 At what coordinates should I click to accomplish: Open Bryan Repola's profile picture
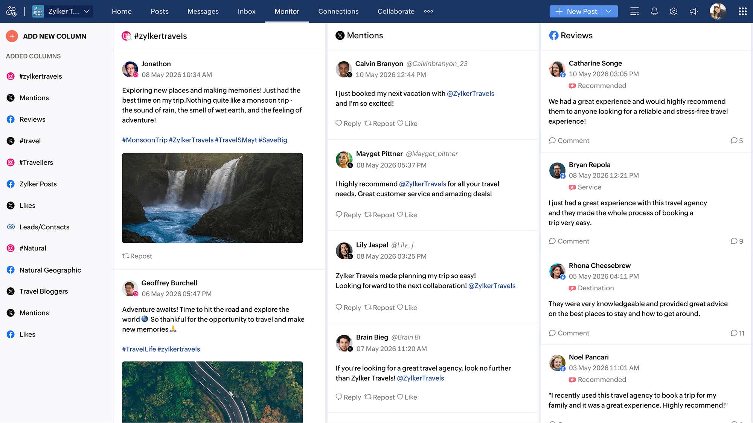pyautogui.click(x=557, y=170)
